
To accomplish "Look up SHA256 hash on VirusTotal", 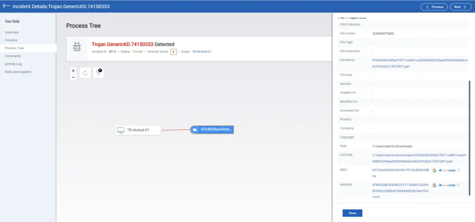I will point(447,185).
